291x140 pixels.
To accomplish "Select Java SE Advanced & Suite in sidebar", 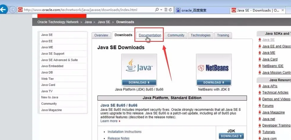I will 59,60.
